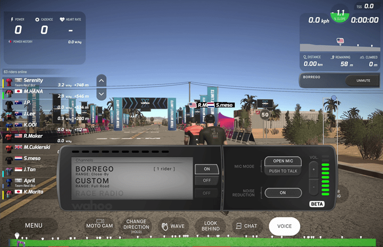Move the rider list down with chevron

point(102,94)
